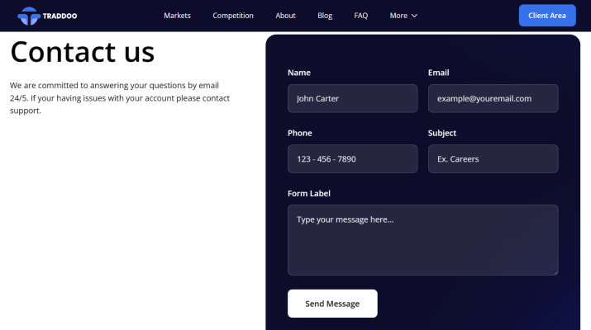The image size is (591, 330).
Task: Click the Contact us heading
Action: [82, 52]
